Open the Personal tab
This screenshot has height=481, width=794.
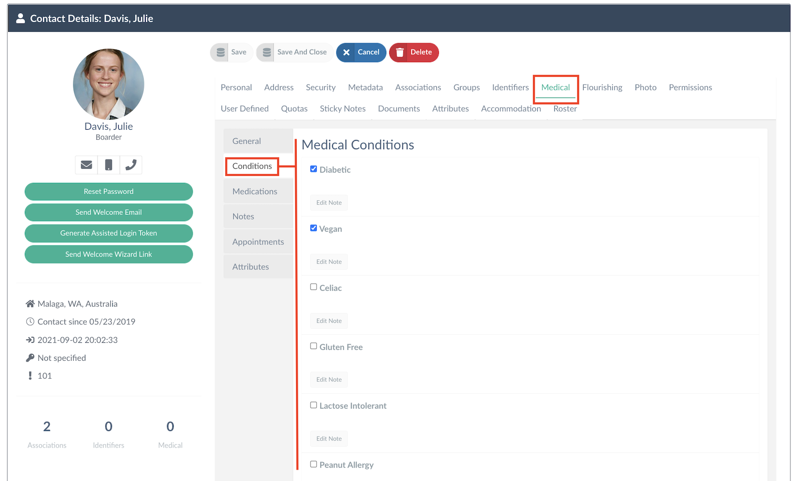[x=236, y=87]
